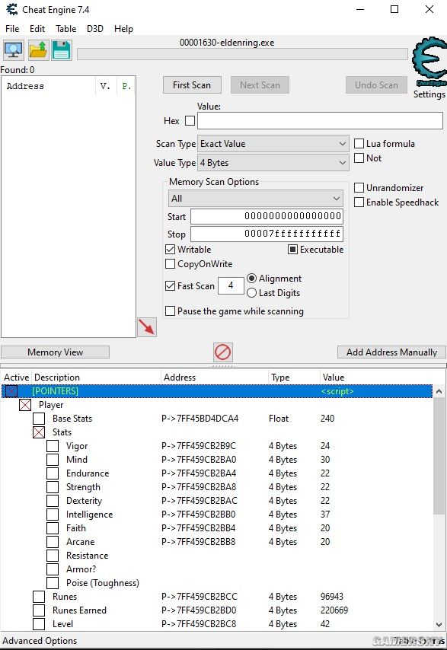Save table with the floppy disk icon
The height and width of the screenshot is (650, 447).
[62, 49]
